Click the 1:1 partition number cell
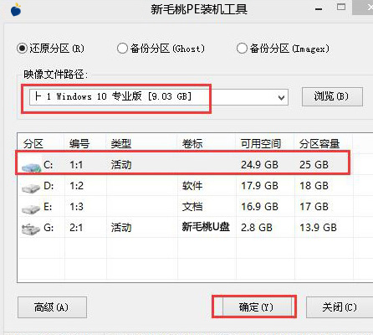The height and width of the screenshot is (335, 373). point(76,165)
